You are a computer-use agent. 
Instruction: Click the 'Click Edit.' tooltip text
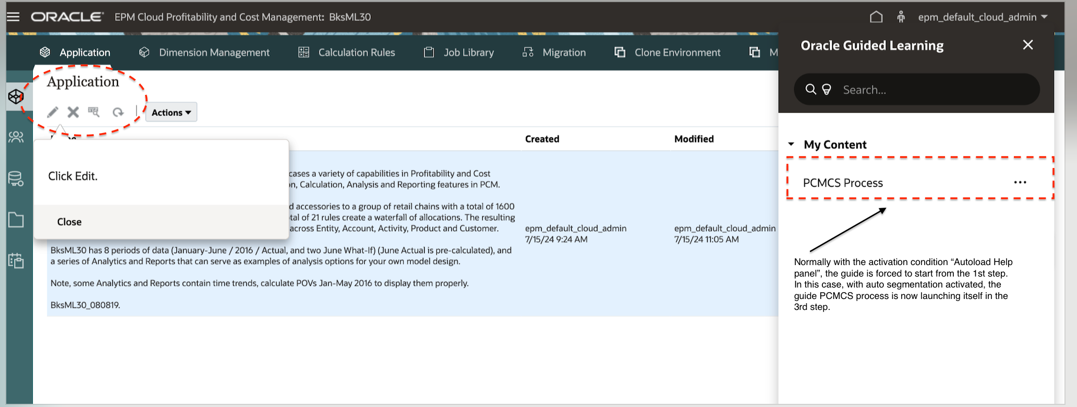tap(73, 176)
